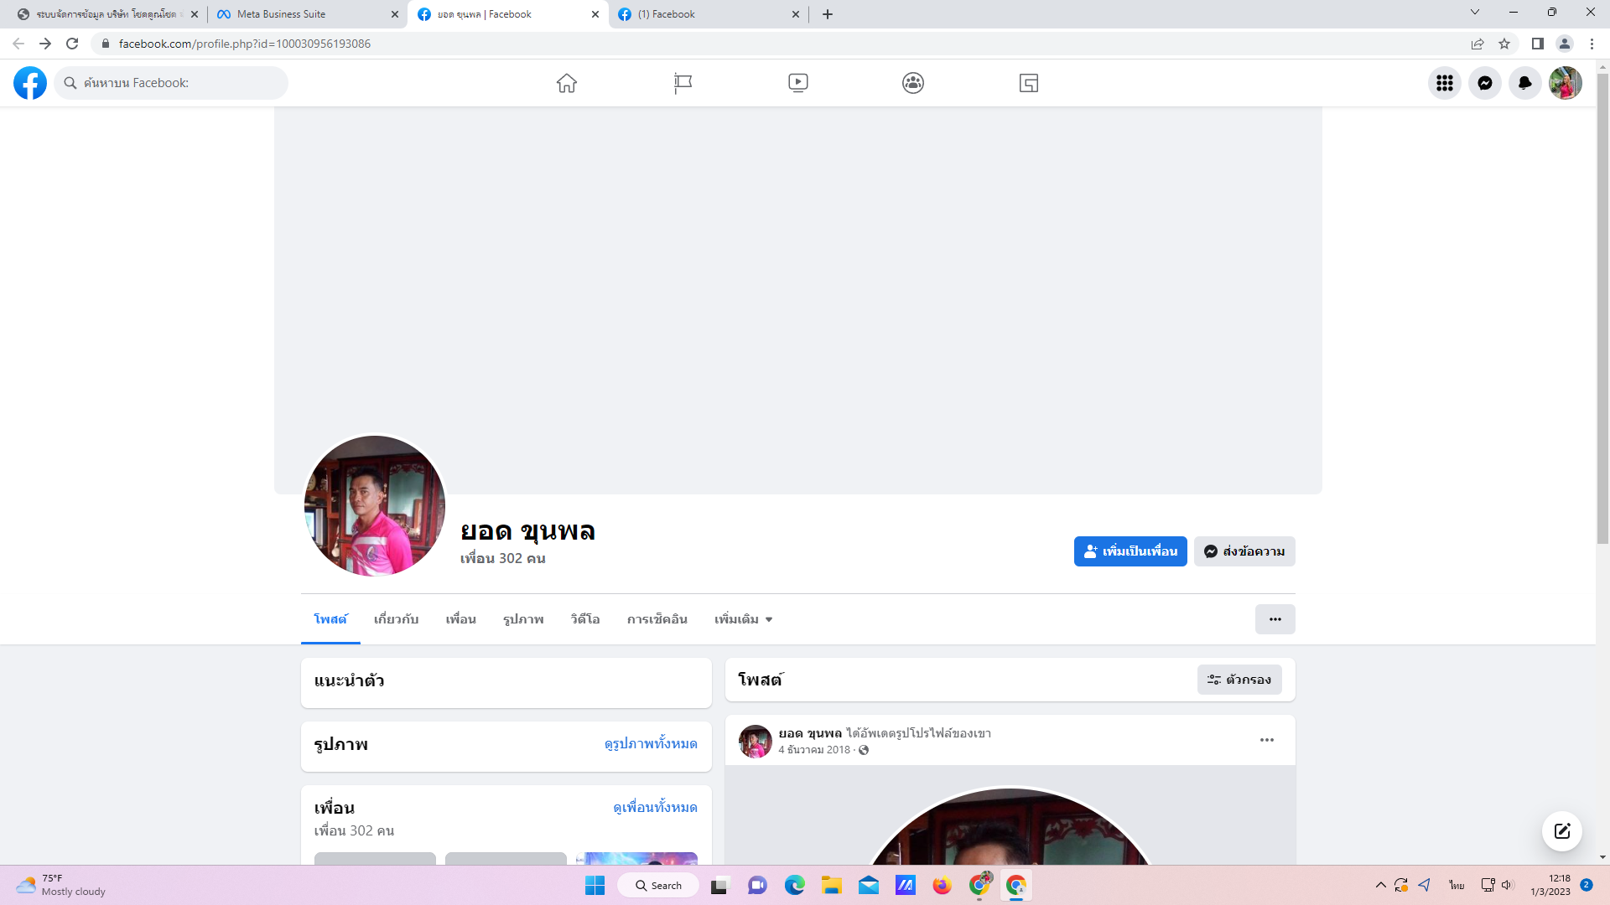This screenshot has width=1610, height=905.
Task: Click the เพิ่มเป็นเพื่อน button
Action: coord(1130,551)
